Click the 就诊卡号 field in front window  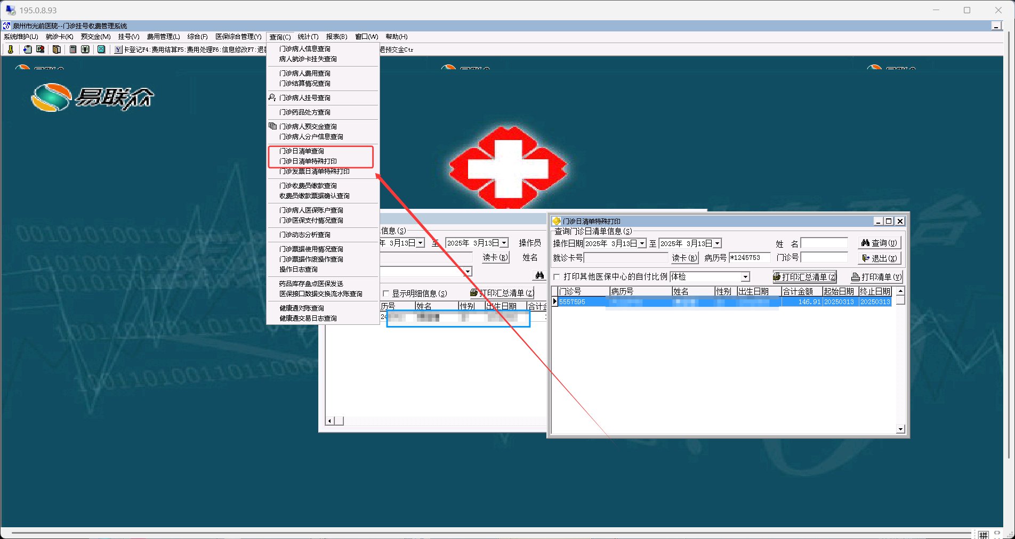click(x=626, y=258)
